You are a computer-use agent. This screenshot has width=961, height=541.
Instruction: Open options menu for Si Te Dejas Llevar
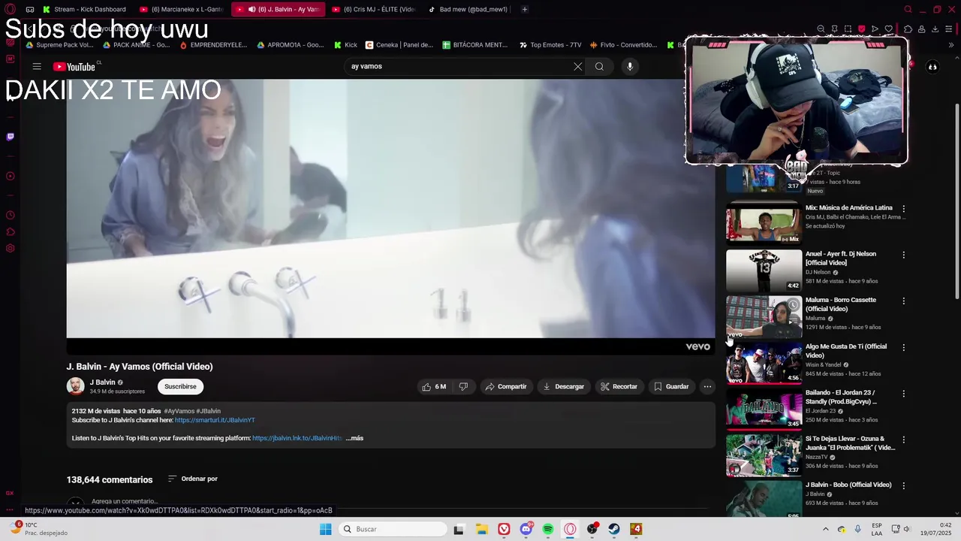point(903,440)
